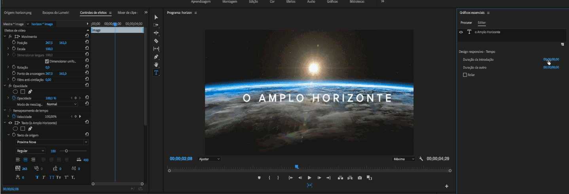Viewport: 569px width, 194px height.
Task: Expand the Escala property
Action: [x=8, y=48]
